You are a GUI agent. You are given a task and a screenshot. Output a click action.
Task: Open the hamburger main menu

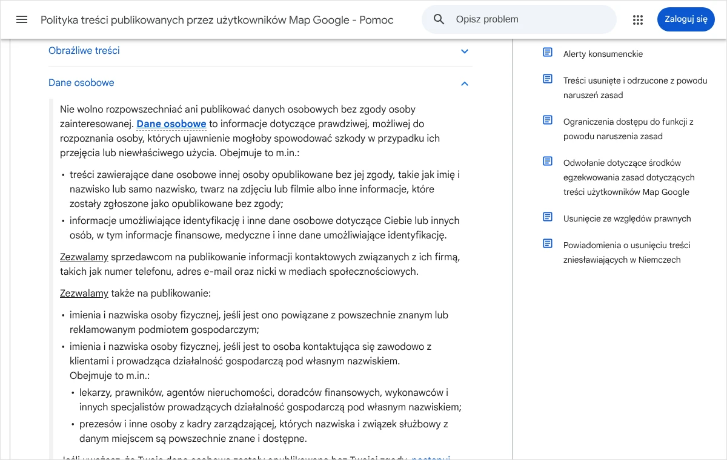pyautogui.click(x=22, y=19)
